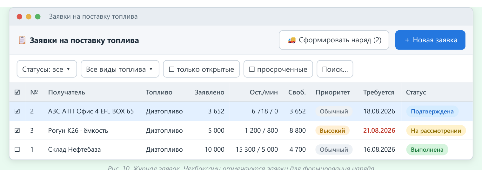Viewport: 482px width, 170px height.
Task: Click the balance value 1 200 / 800
Action: [x=261, y=131]
